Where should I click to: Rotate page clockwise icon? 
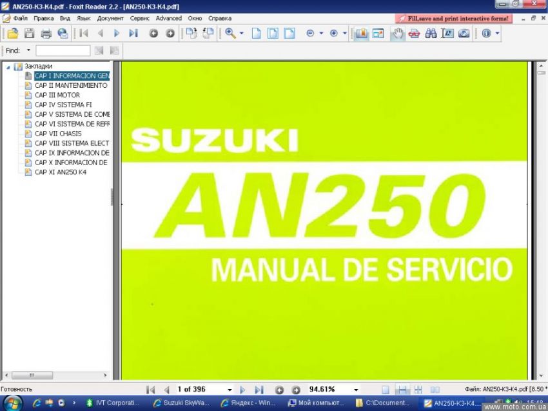click(191, 34)
